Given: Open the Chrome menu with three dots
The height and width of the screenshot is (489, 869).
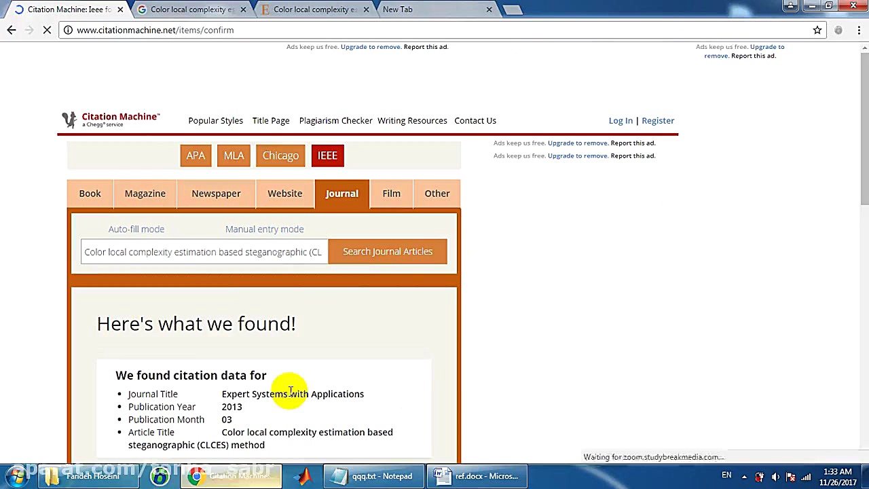Looking at the screenshot, I should point(859,30).
